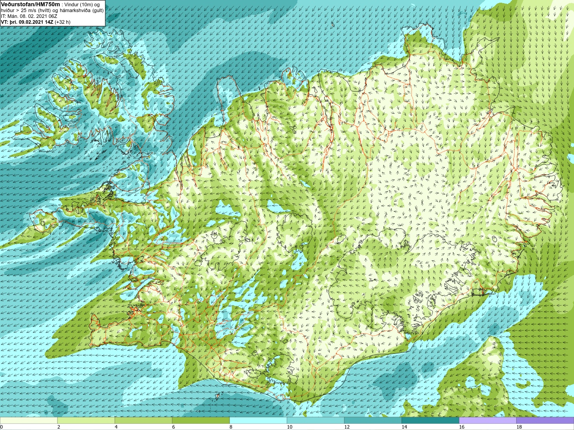574x430 pixels.
Task: Click the legend tick label '4'
Action: [x=116, y=427]
